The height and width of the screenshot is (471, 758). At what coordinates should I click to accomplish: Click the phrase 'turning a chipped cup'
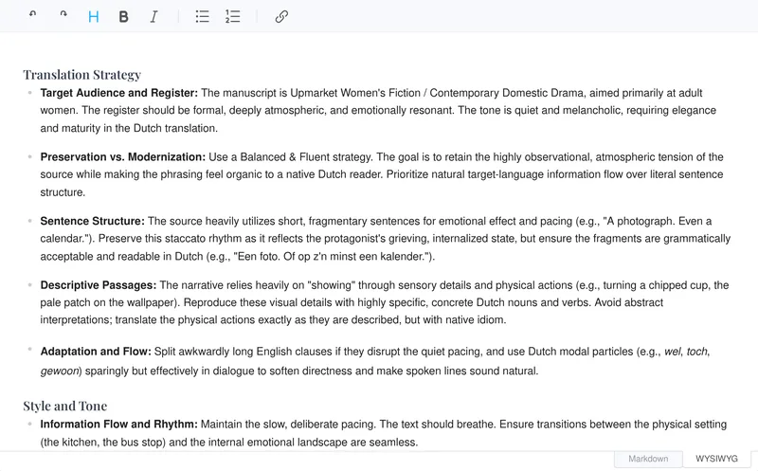coord(657,285)
